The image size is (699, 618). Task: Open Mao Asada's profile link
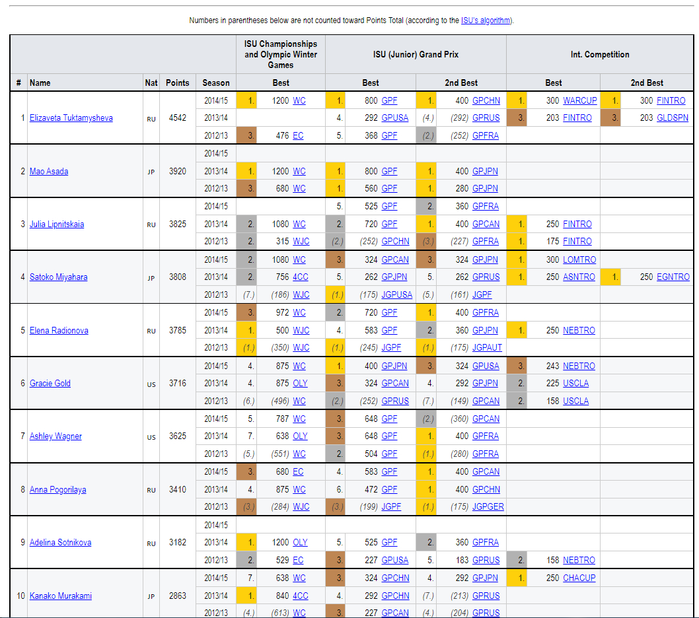49,171
